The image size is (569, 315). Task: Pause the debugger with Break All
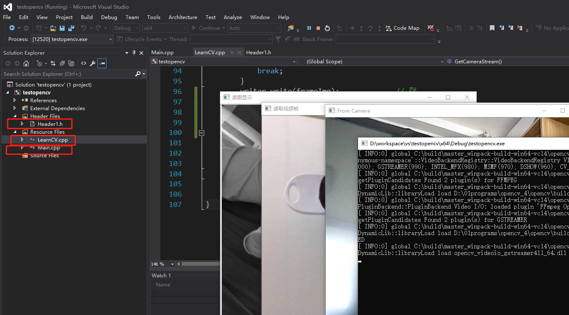309,28
